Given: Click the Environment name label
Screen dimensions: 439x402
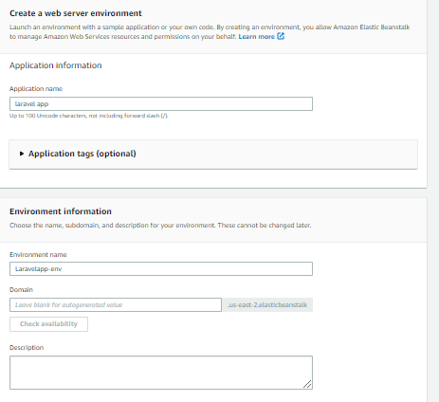Looking at the screenshot, I should [x=38, y=255].
